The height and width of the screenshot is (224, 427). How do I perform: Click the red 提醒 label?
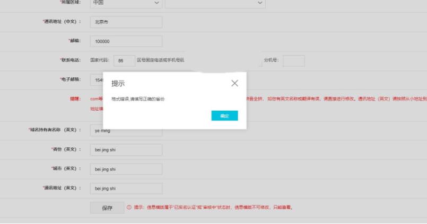pos(75,98)
